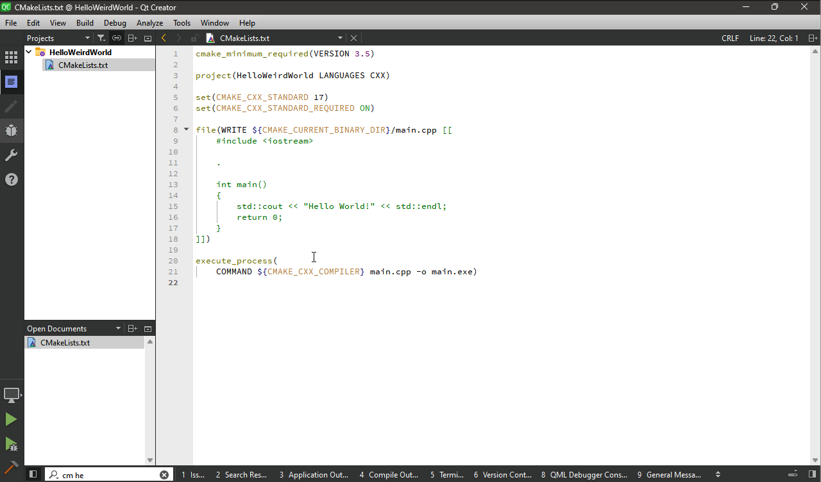Viewport: 821px width, 482px height.
Task: Open the Projects view dropdown
Action: [87, 38]
